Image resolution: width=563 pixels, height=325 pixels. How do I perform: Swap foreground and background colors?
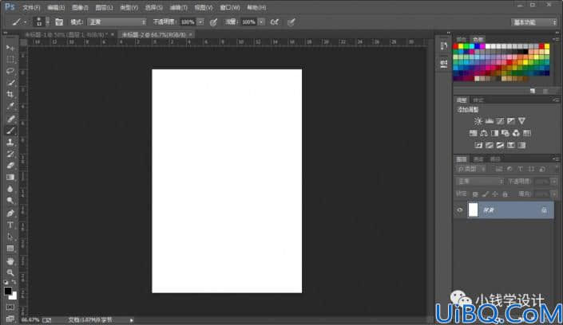tap(14, 282)
